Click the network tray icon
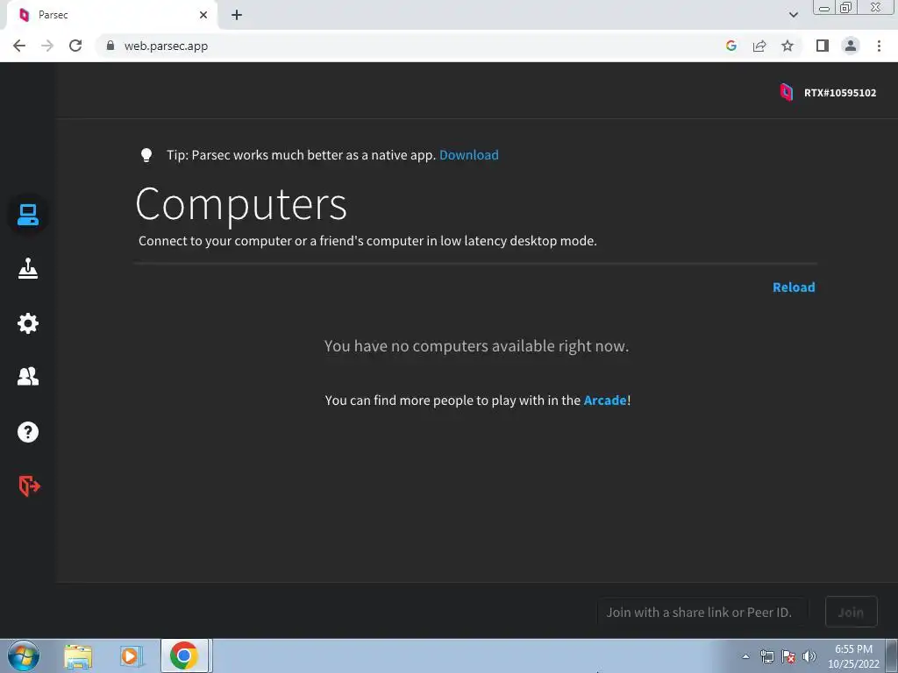 (766, 656)
